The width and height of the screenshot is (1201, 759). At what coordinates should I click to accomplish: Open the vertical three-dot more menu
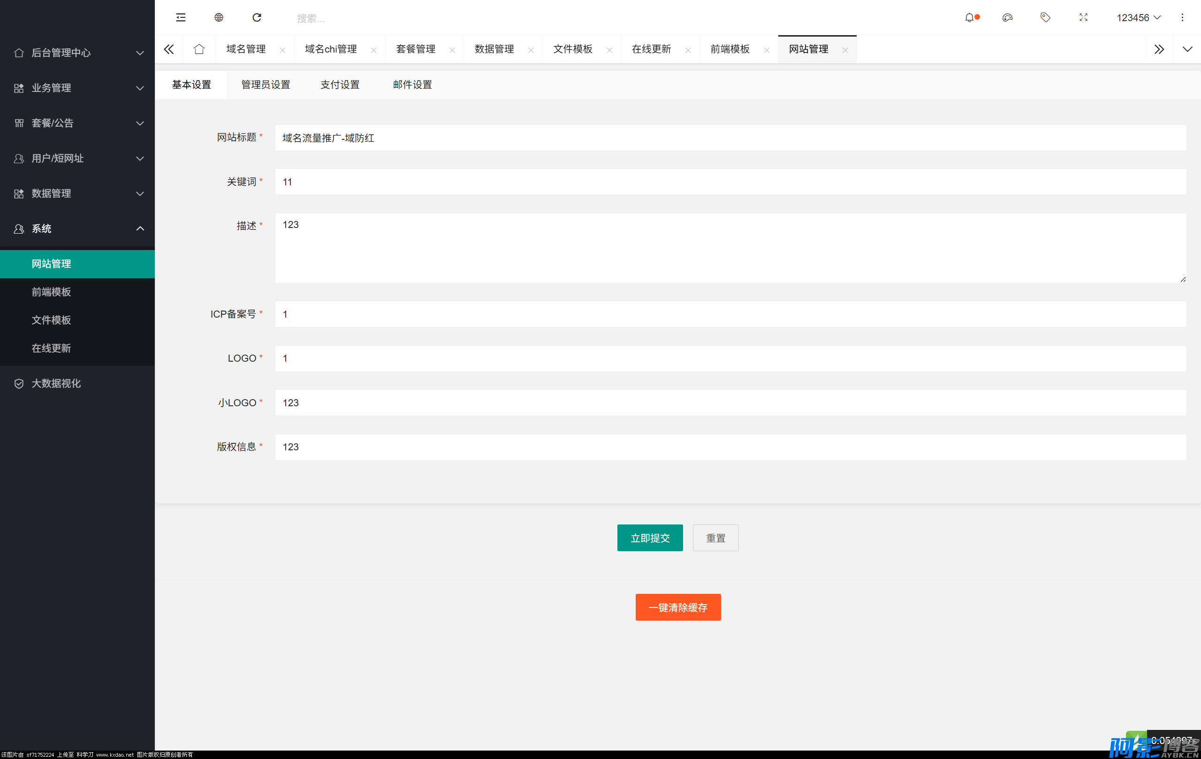pyautogui.click(x=1182, y=17)
